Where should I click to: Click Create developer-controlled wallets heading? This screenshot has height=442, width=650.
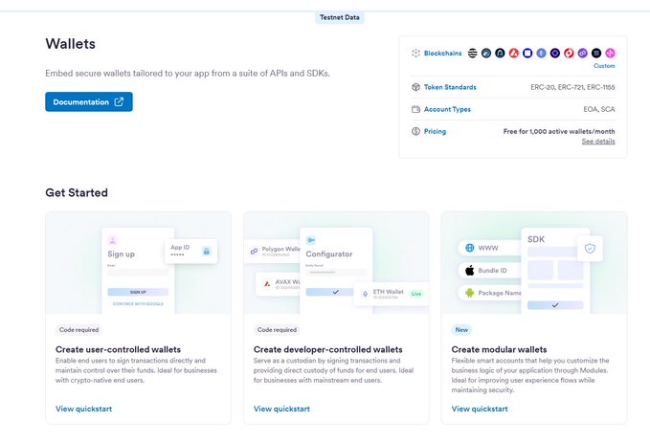(328, 349)
